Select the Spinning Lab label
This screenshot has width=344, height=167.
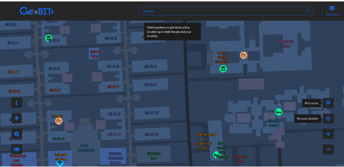(x=154, y=155)
